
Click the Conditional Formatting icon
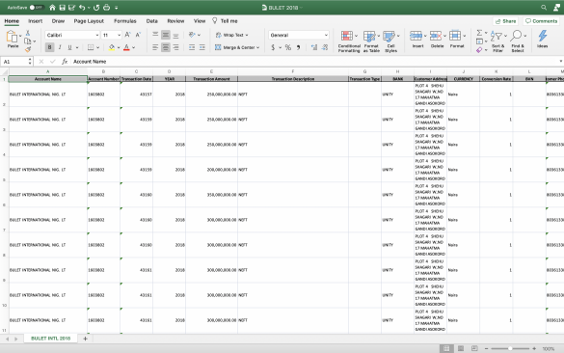tap(347, 36)
